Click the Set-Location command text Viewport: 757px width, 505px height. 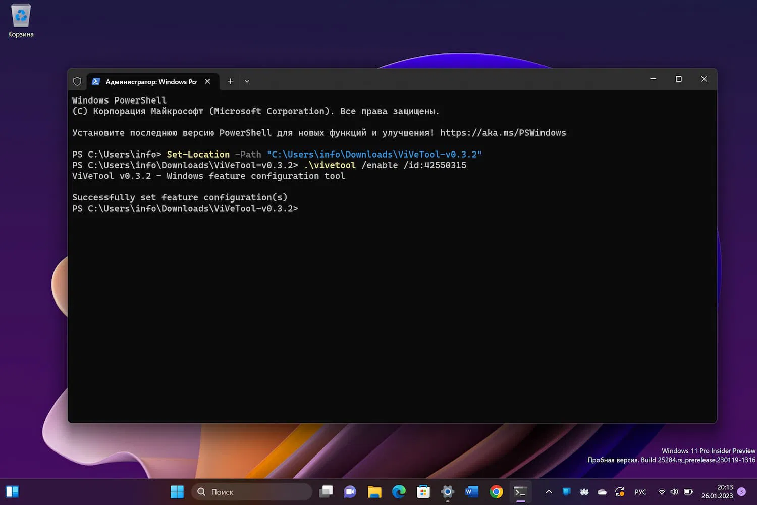pyautogui.click(x=198, y=155)
